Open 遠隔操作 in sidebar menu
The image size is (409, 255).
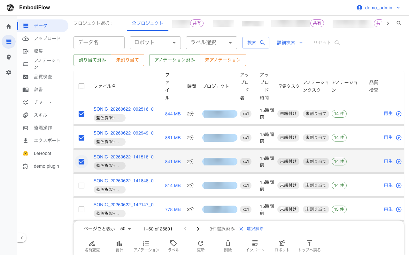pyautogui.click(x=43, y=128)
